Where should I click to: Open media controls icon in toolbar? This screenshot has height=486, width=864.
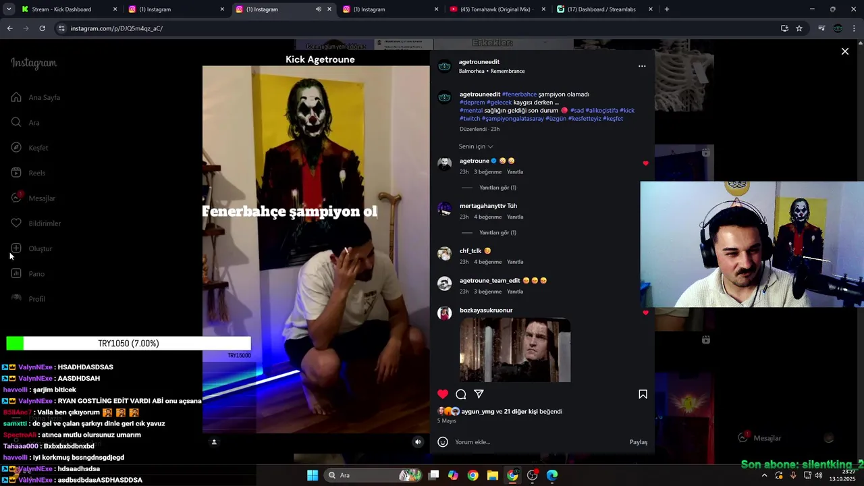821,28
